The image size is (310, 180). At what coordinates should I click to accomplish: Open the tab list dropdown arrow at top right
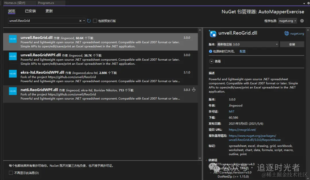[304, 3]
